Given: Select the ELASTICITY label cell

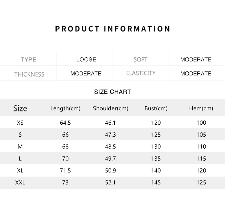Looking at the screenshot, I should 141,73.
